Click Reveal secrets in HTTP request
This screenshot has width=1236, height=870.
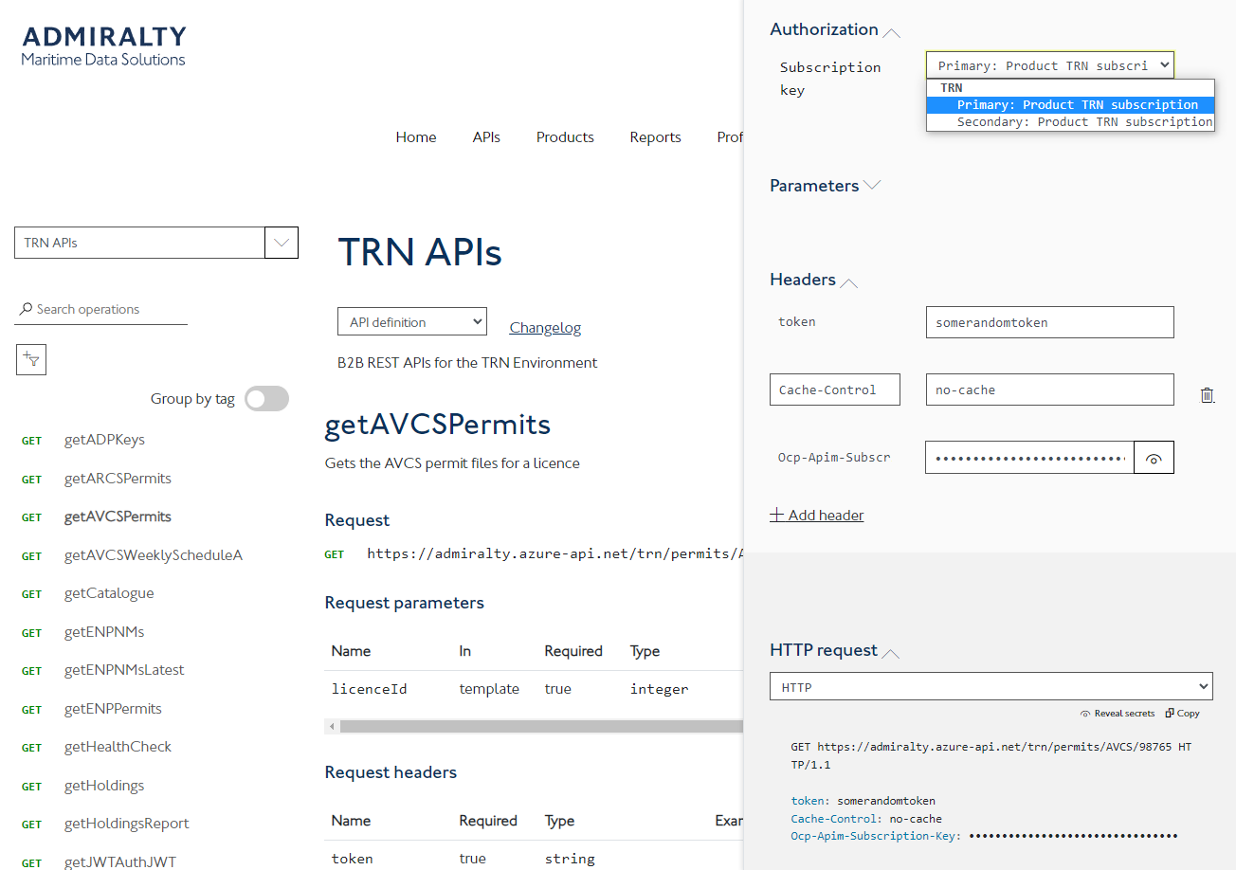pos(1118,714)
